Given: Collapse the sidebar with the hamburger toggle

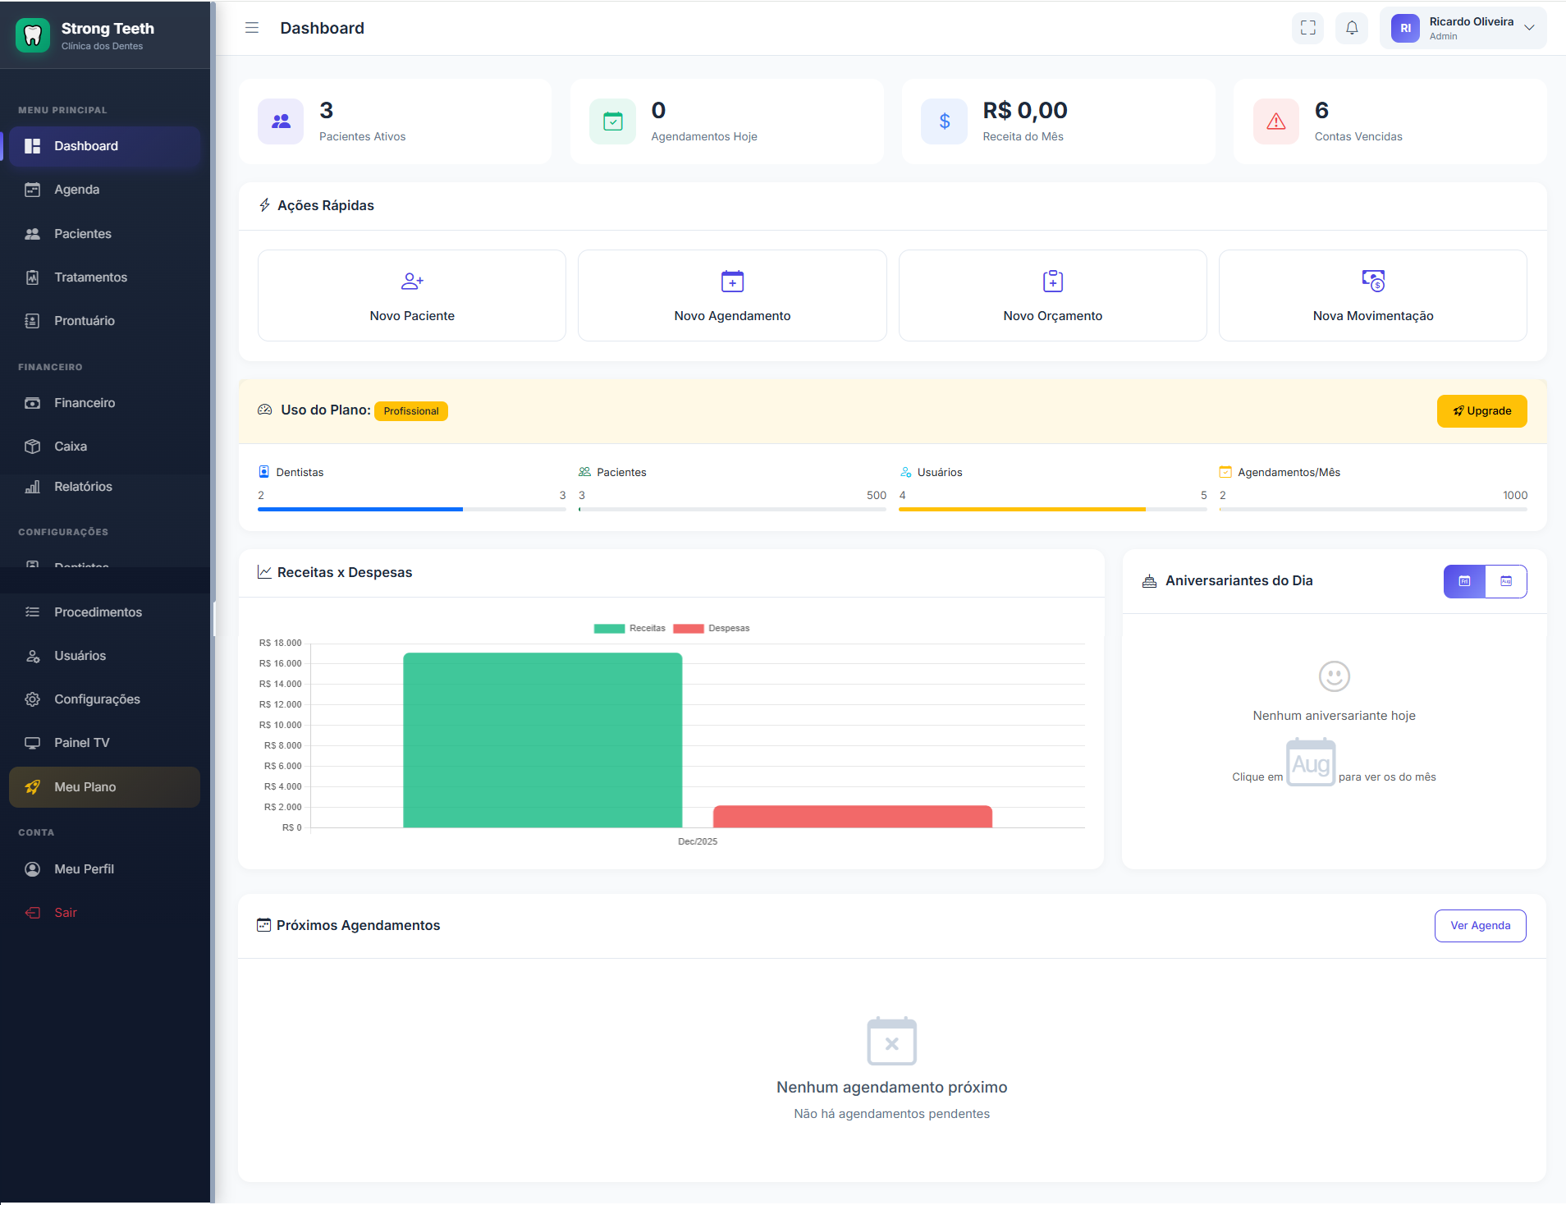Looking at the screenshot, I should pos(251,27).
